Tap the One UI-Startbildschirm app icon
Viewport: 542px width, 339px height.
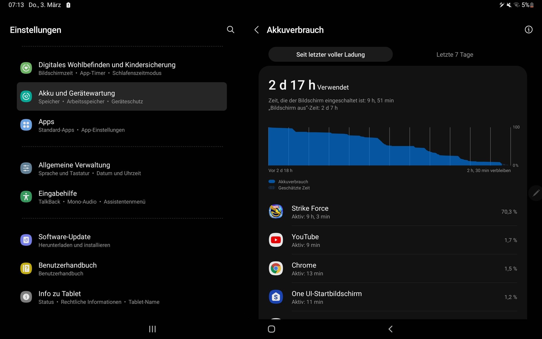pos(276,297)
